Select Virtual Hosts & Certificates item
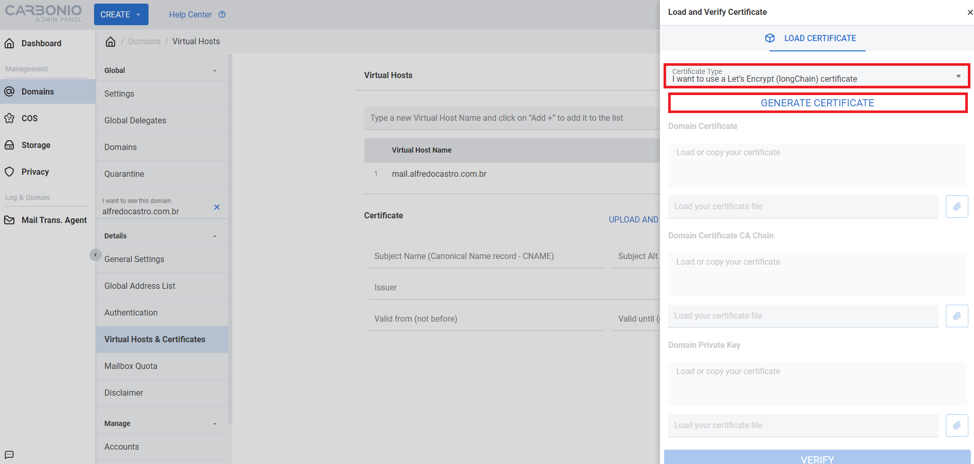Image resolution: width=974 pixels, height=464 pixels. pos(162,340)
